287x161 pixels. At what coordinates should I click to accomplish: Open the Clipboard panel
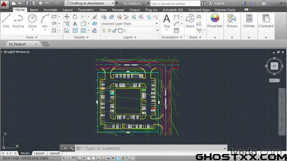coord(266,21)
